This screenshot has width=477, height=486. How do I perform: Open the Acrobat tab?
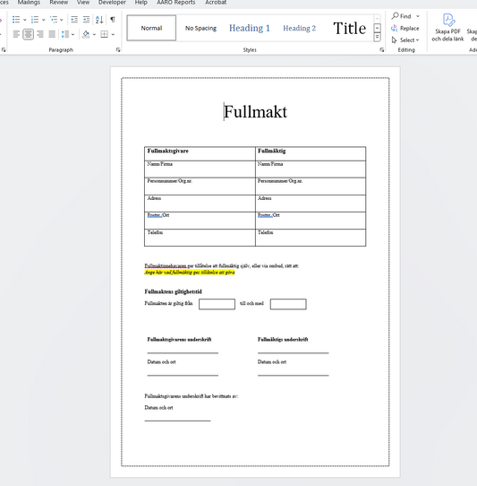pyautogui.click(x=216, y=3)
